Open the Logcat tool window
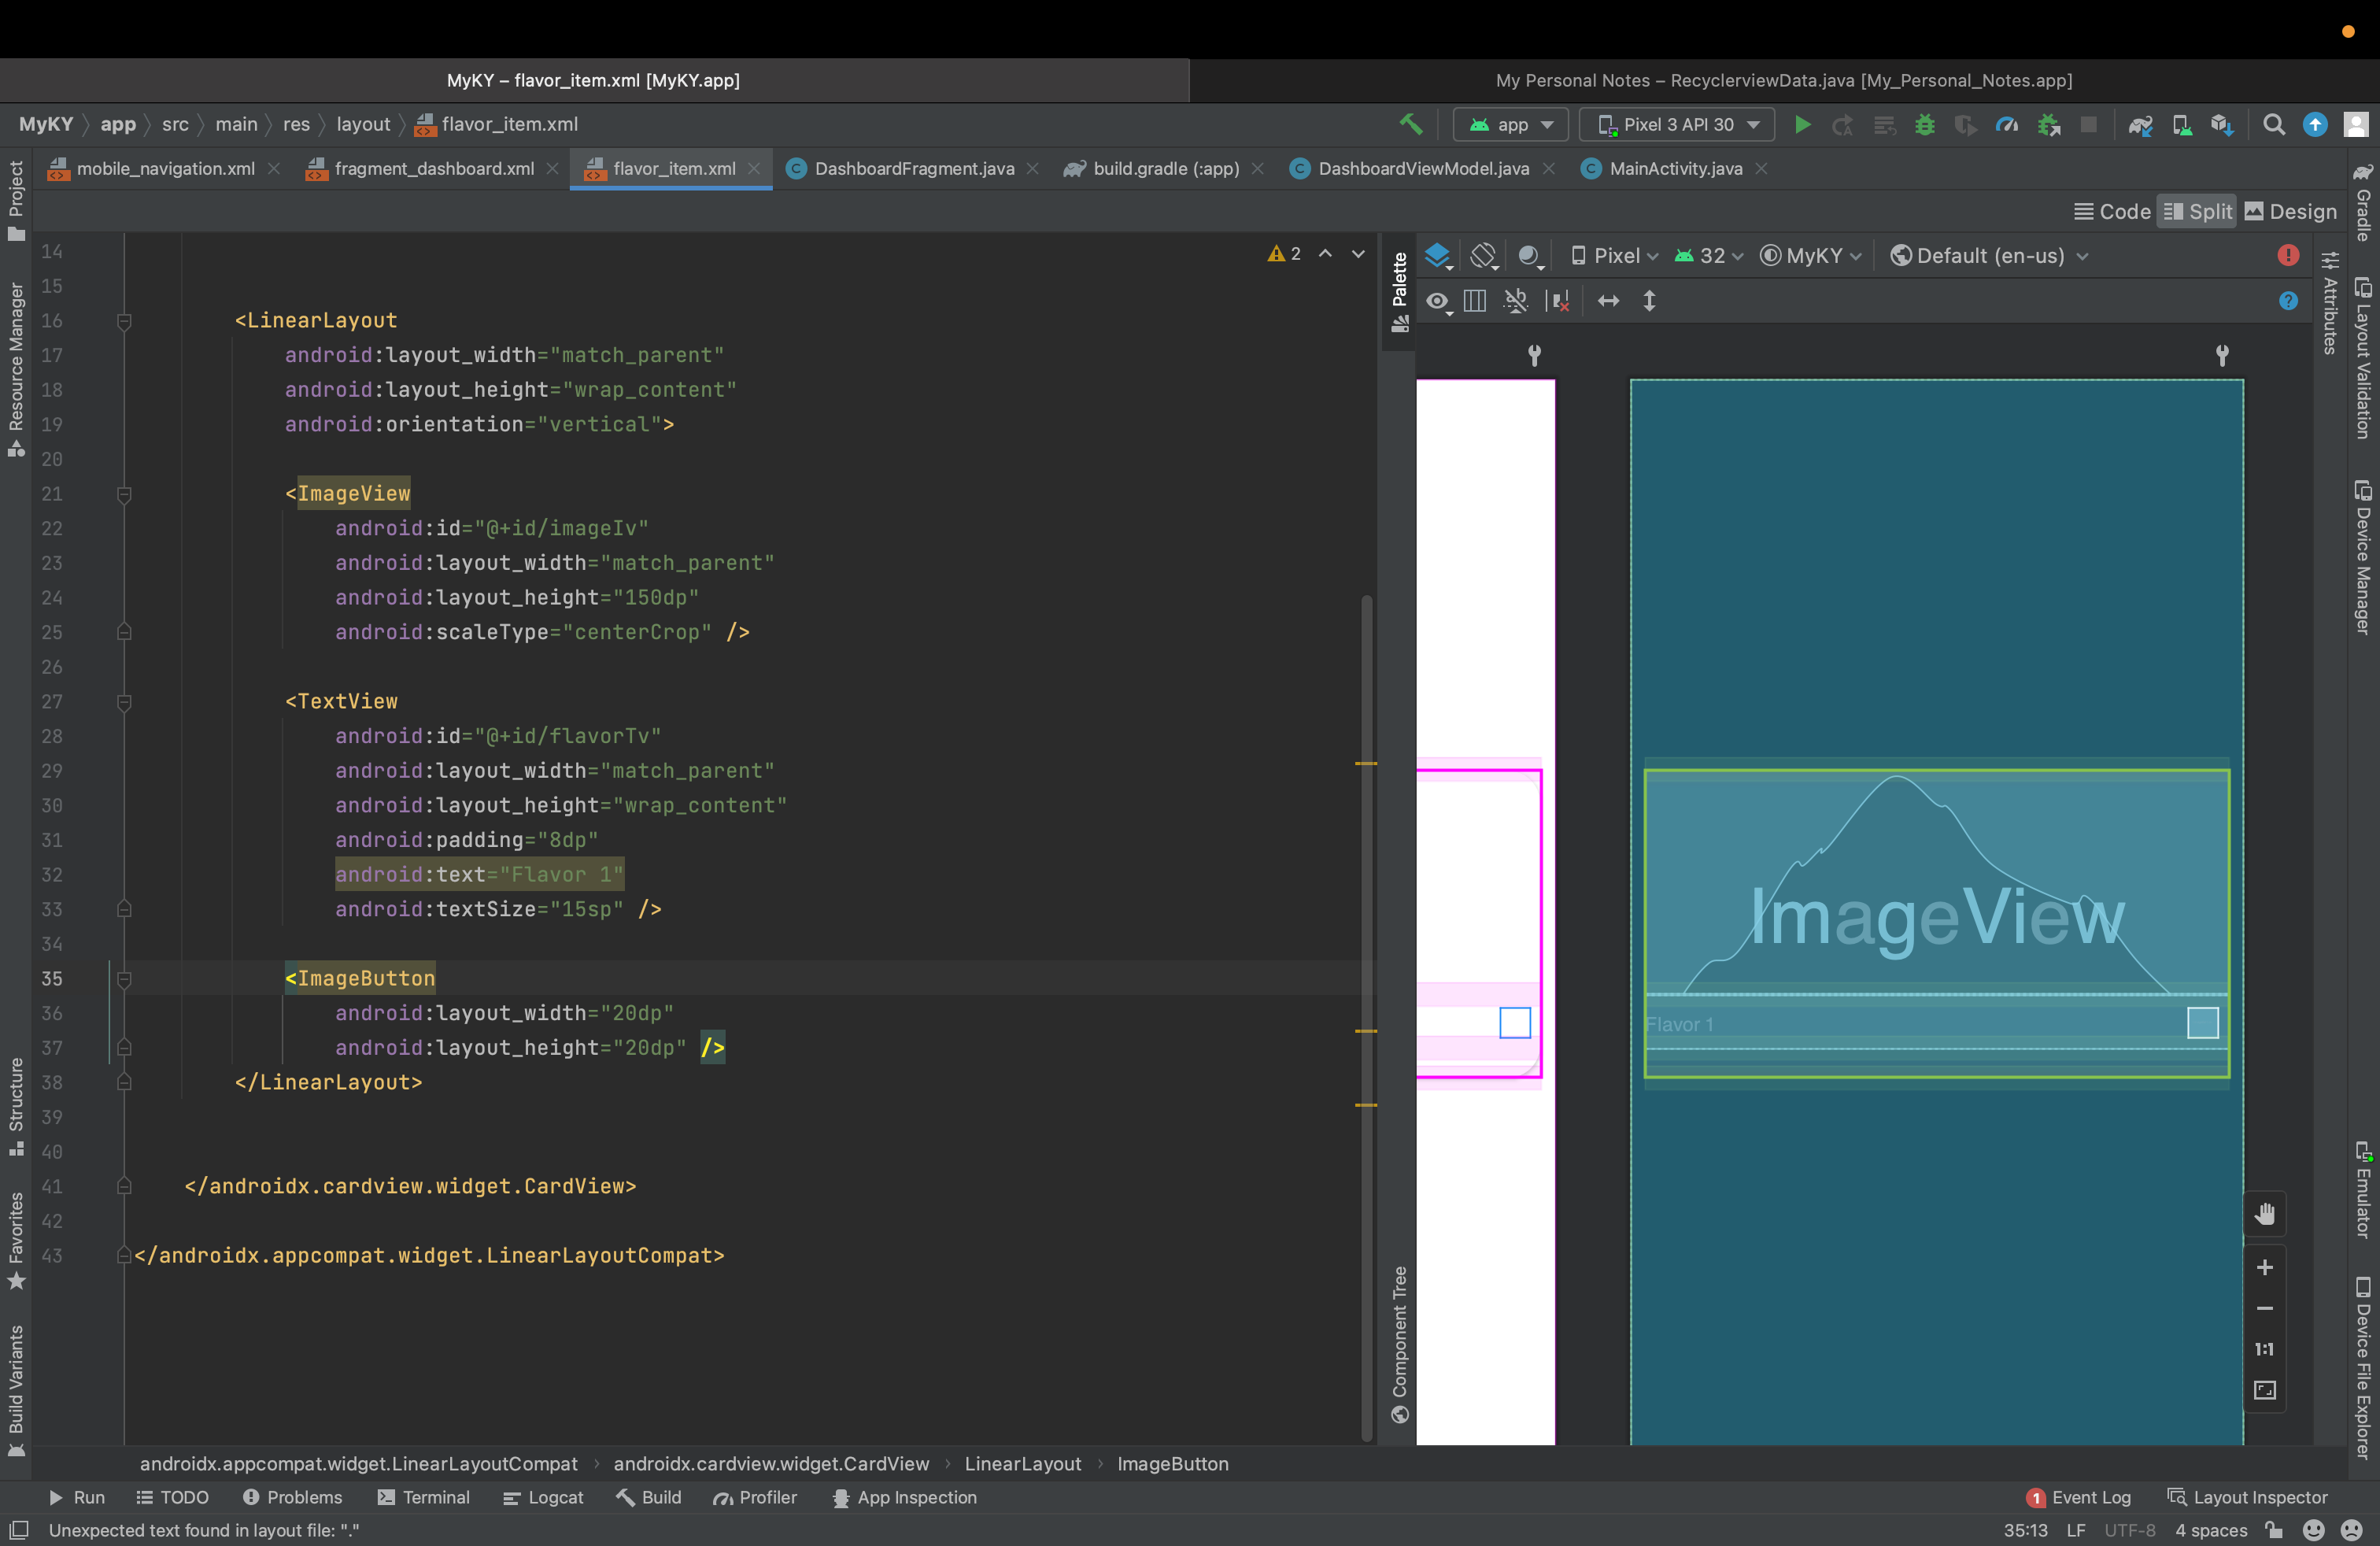The image size is (2380, 1546). click(543, 1498)
